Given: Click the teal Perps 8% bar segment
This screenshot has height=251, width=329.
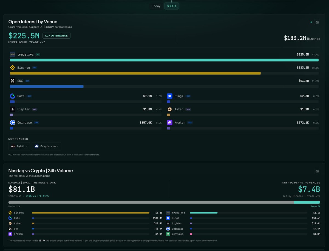Looking at the screenshot, I should [x=307, y=202].
